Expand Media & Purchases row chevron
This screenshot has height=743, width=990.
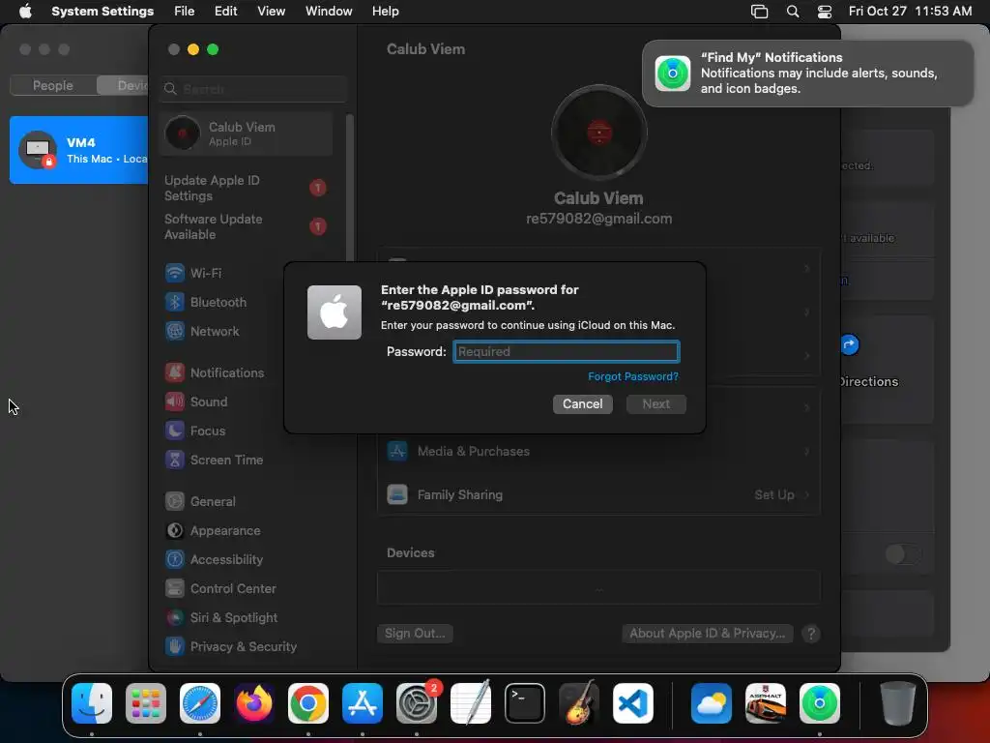click(807, 451)
